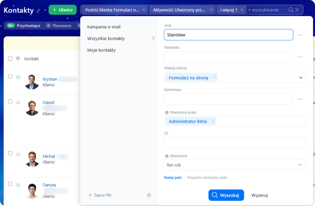Click into the Nazwisko input field
The width and height of the screenshot is (315, 206).
[229, 57]
